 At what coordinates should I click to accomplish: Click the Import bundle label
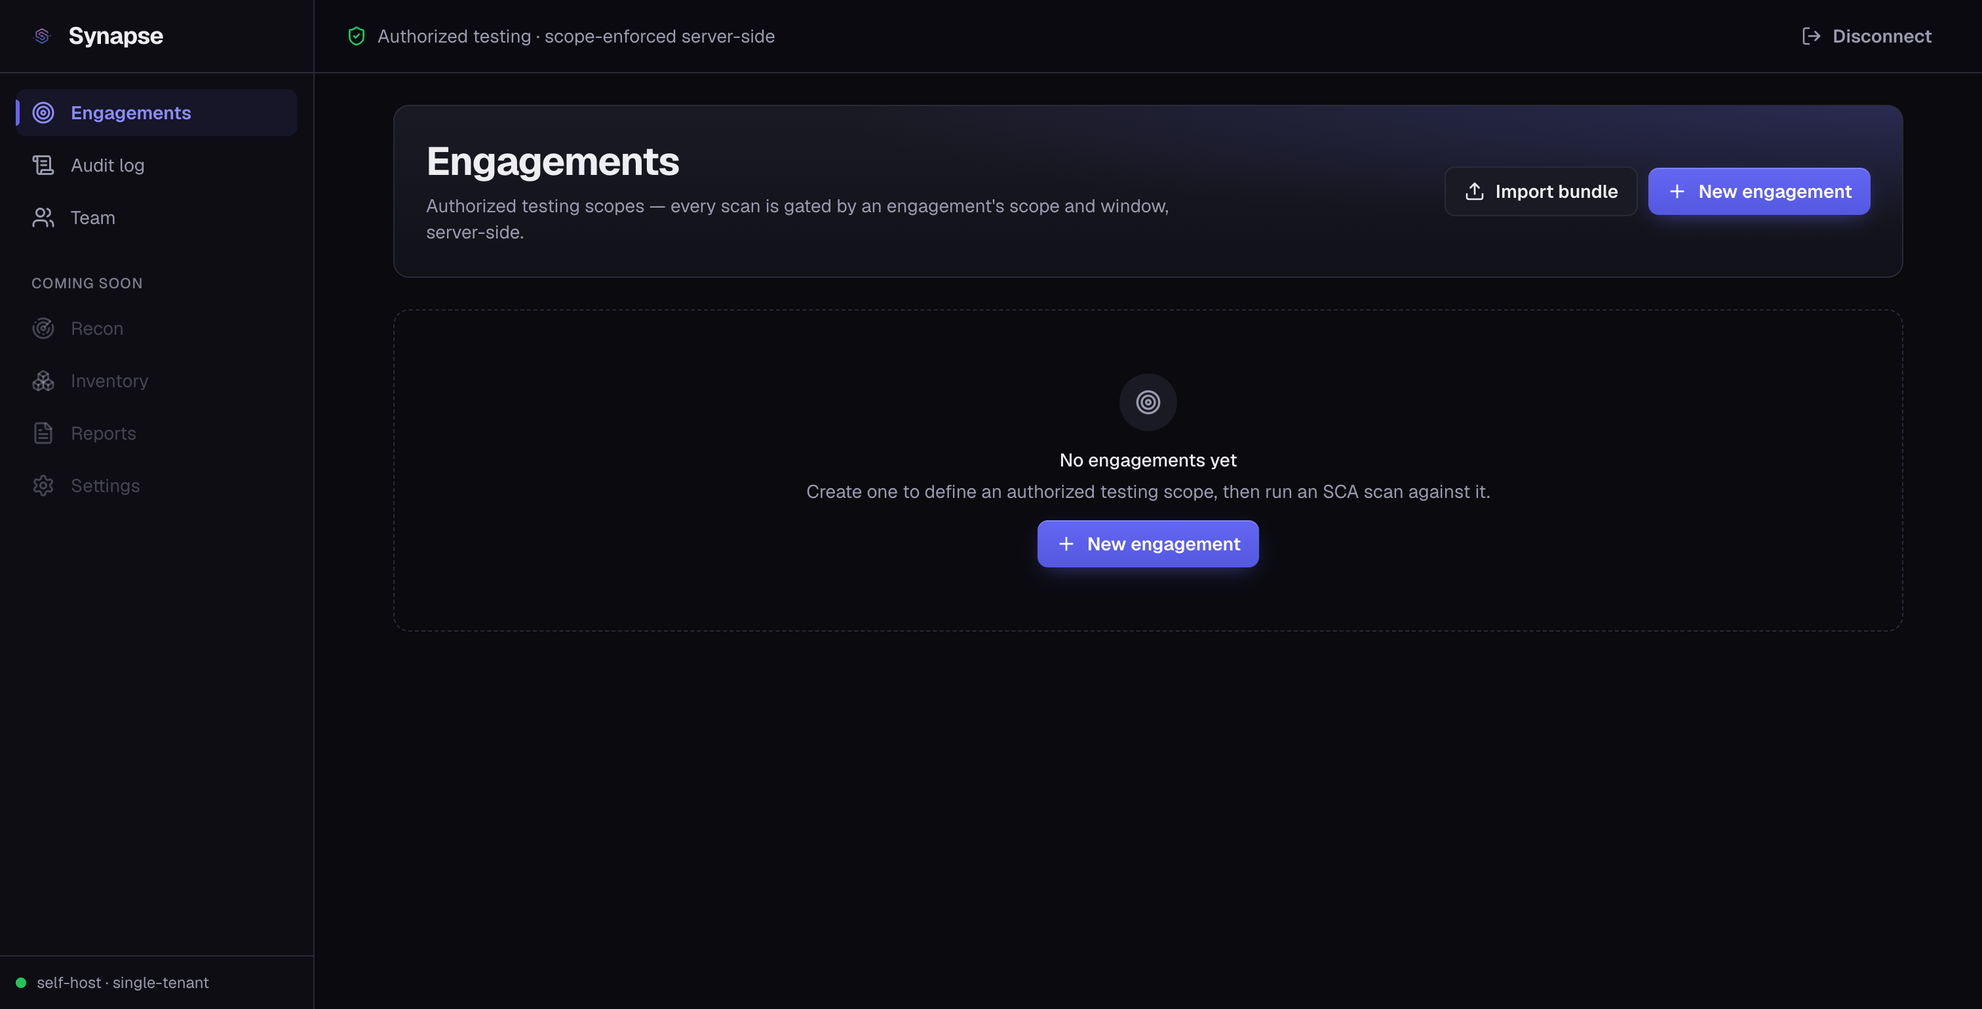click(x=1556, y=191)
